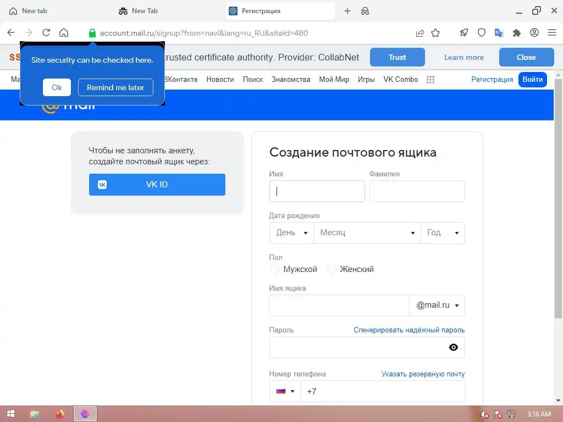Expand the Месяц birth month dropdown
563x422 pixels.
pos(367,233)
